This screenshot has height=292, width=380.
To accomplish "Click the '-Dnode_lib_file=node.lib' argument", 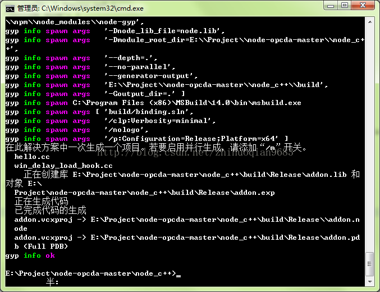I will click(164, 31).
